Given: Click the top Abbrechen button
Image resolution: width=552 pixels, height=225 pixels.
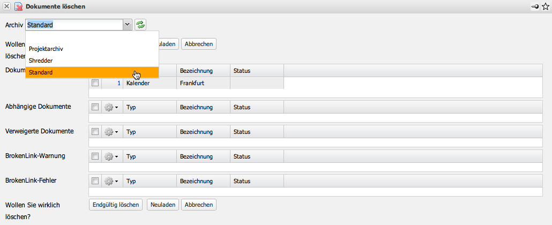Looking at the screenshot, I should pyautogui.click(x=198, y=44).
